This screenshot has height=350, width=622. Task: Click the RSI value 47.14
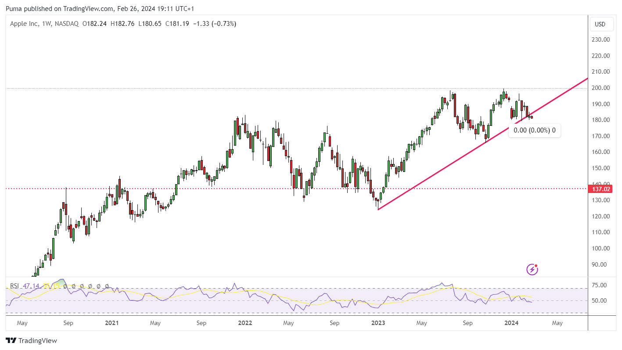coord(31,286)
